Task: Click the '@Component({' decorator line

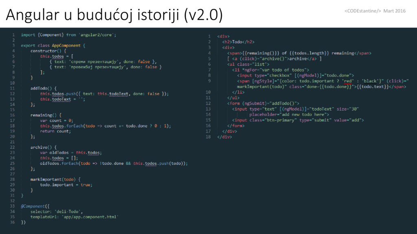Action: (x=35, y=206)
